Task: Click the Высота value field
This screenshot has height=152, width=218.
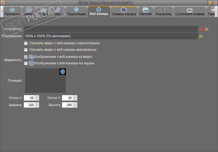Action: pyautogui.click(x=67, y=105)
